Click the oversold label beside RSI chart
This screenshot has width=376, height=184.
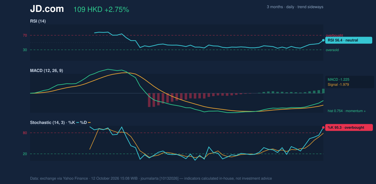(x=332, y=50)
